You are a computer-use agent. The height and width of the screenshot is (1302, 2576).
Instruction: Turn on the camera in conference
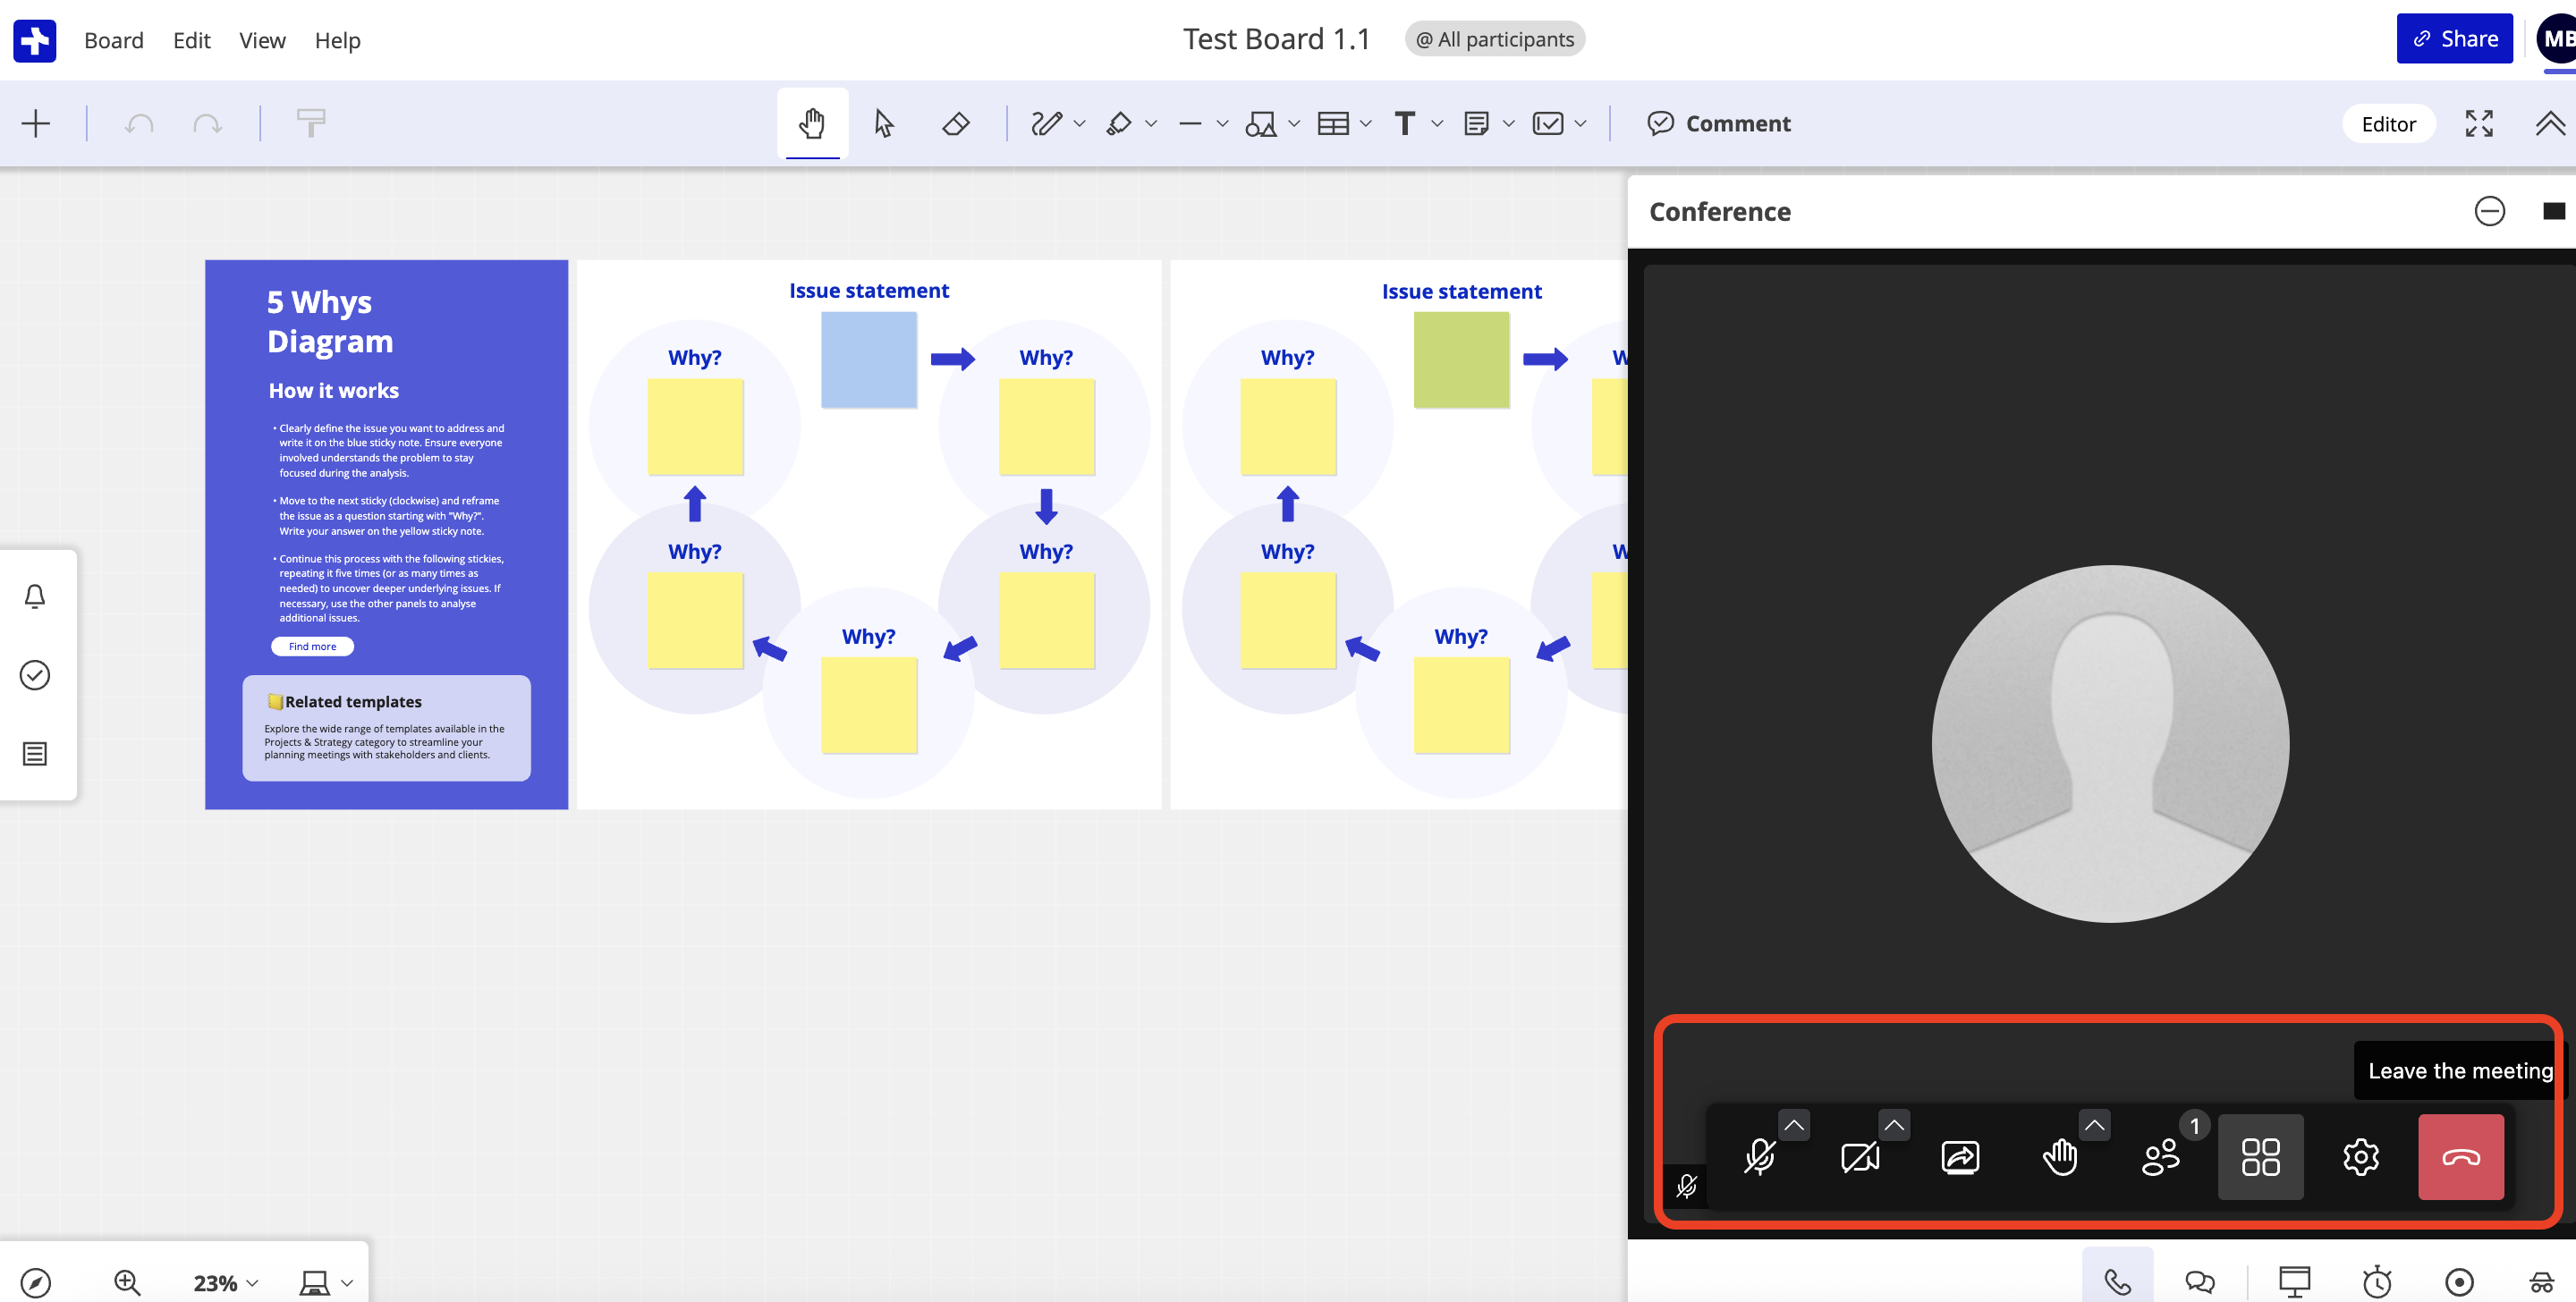coord(1860,1157)
